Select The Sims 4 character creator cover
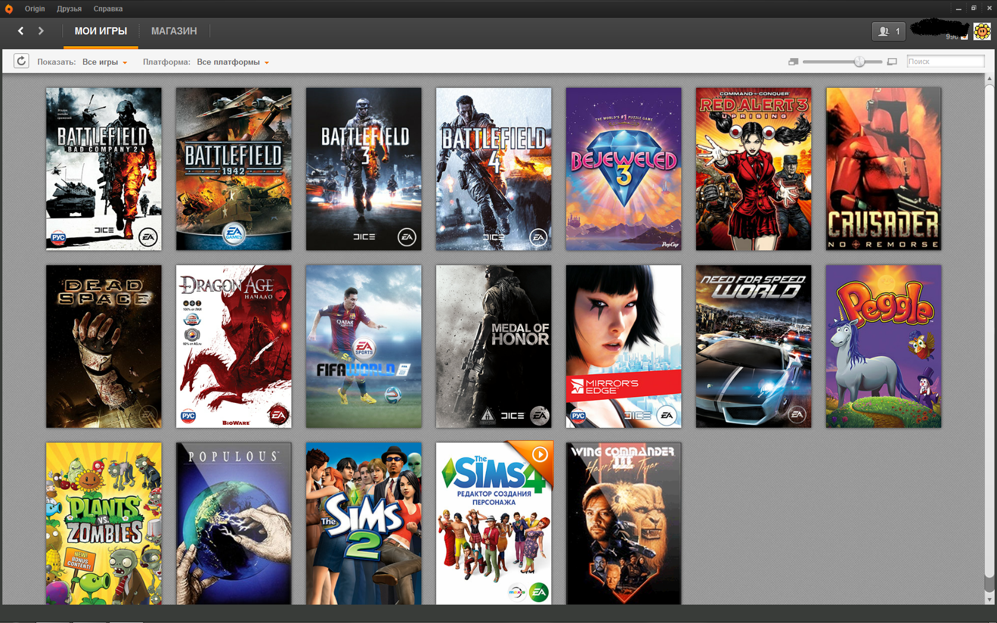Viewport: 997px width, 623px height. 494,523
